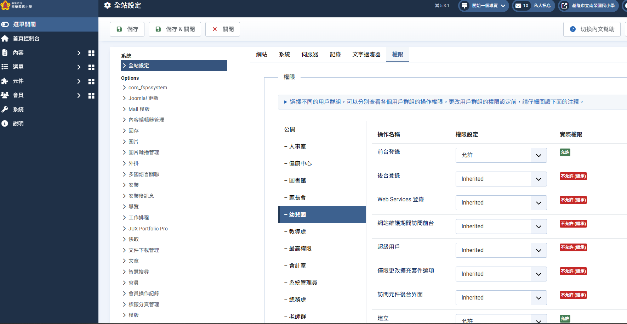Switch to the 網站 tab
The width and height of the screenshot is (627, 324).
click(262, 54)
